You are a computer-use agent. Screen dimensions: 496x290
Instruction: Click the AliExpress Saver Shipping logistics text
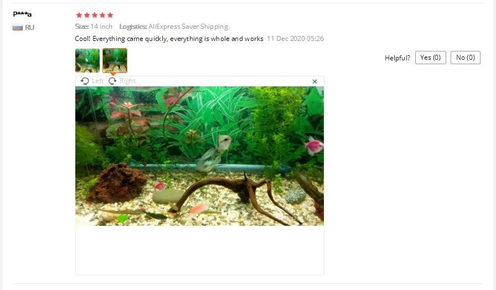click(188, 27)
